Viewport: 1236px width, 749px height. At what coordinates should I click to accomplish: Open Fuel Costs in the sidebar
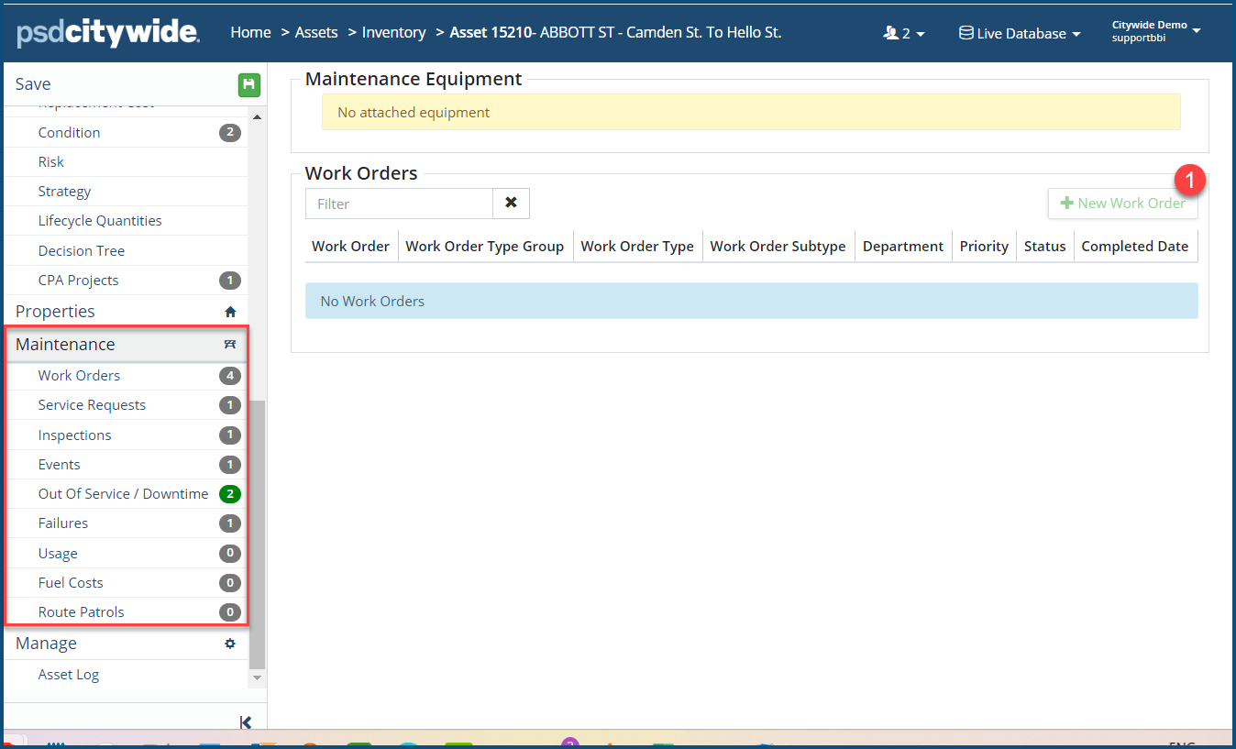127,582
